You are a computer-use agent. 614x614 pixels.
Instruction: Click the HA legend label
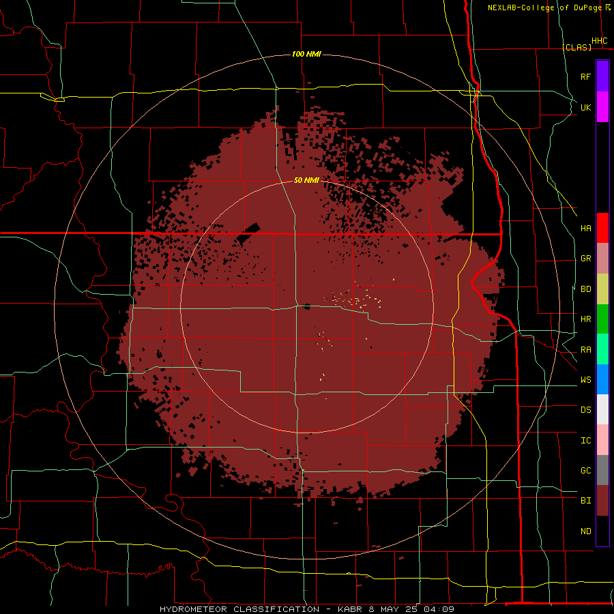pos(585,228)
